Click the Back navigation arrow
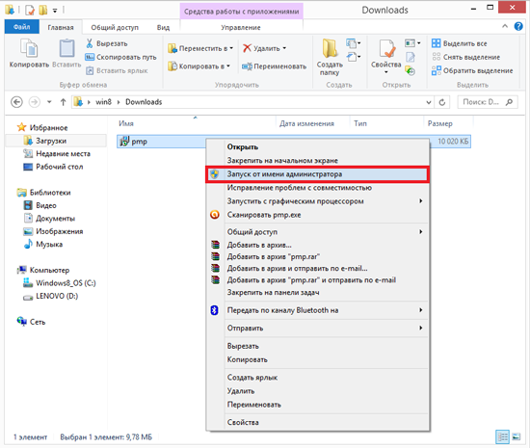530x448 pixels. [16, 102]
